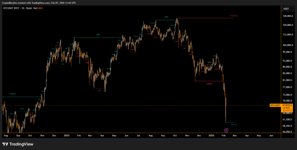Click the 56,050.0 price scale label

click(286, 132)
